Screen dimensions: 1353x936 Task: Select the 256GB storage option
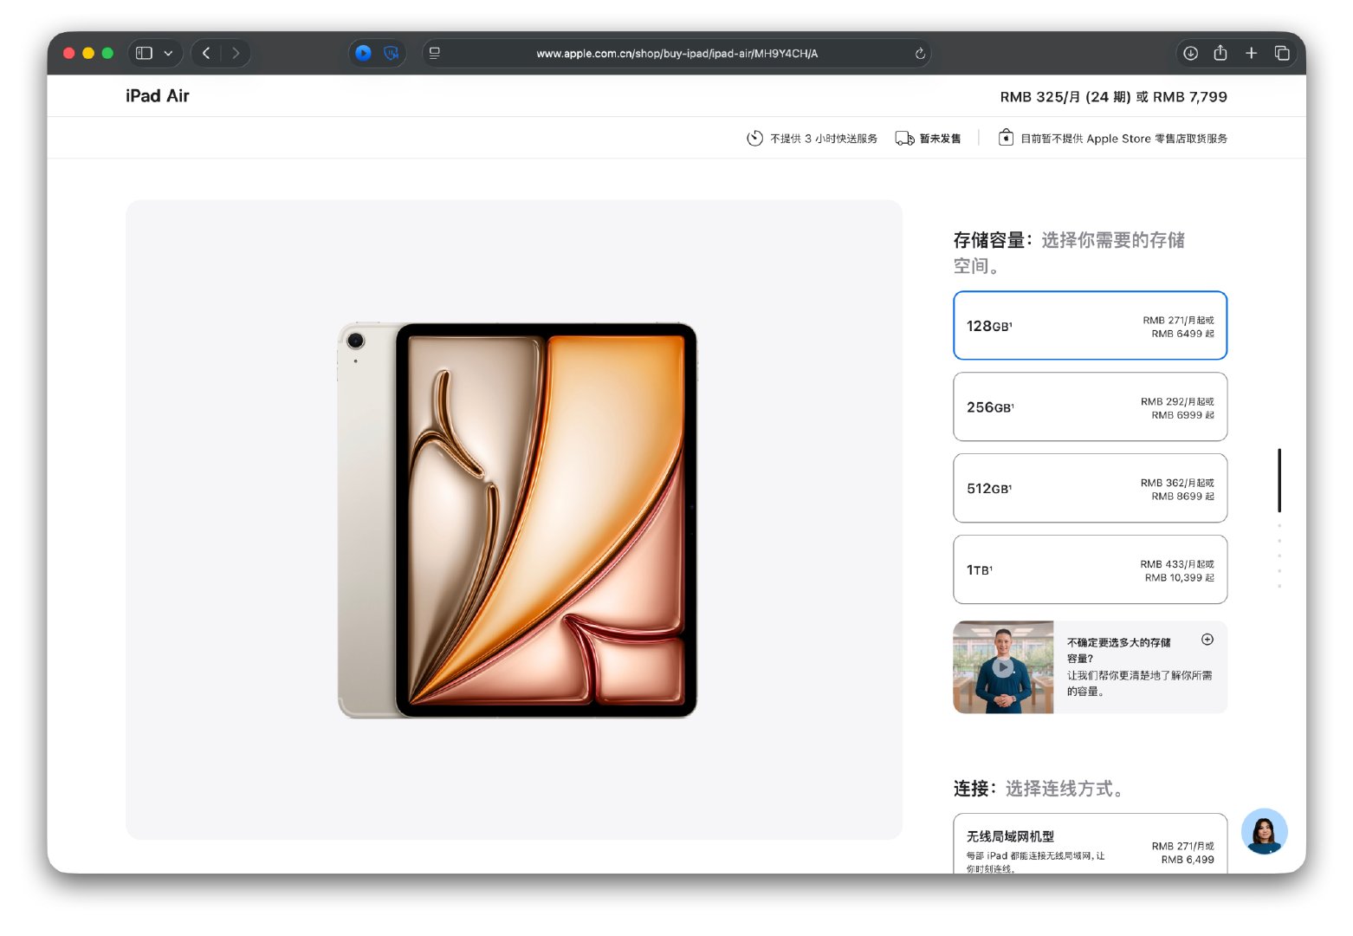click(1090, 407)
